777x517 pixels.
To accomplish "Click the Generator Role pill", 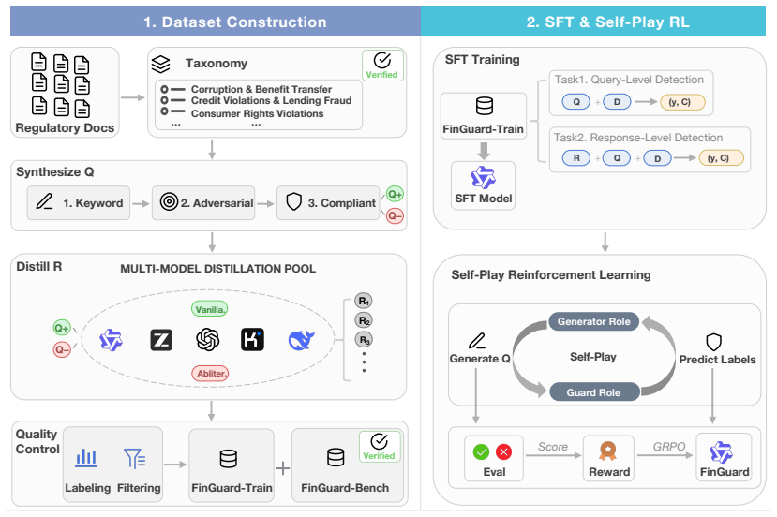I will pyautogui.click(x=593, y=321).
